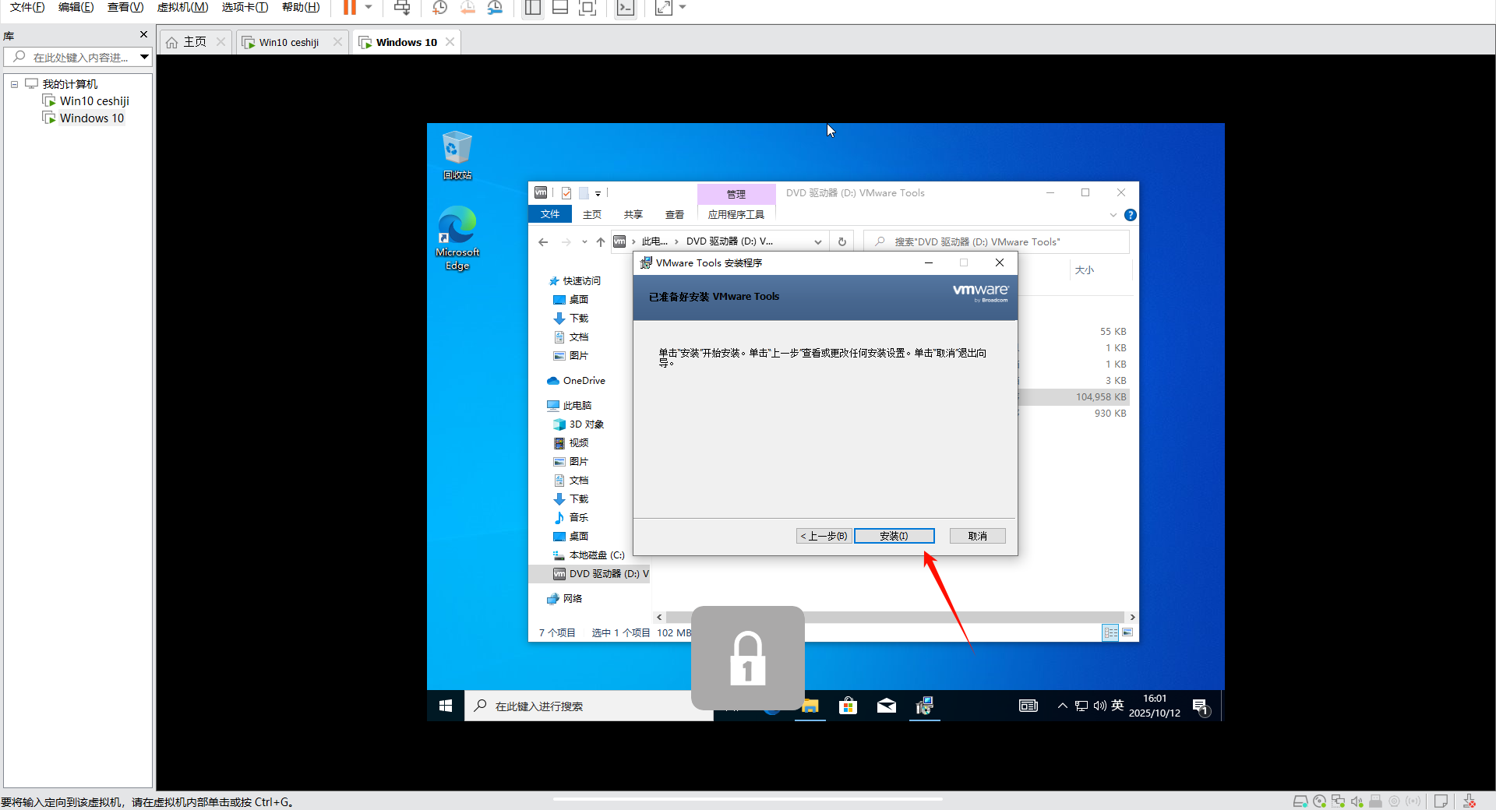Take a snapshot with the clock-plus icon
This screenshot has height=810, width=1496.
click(x=439, y=8)
